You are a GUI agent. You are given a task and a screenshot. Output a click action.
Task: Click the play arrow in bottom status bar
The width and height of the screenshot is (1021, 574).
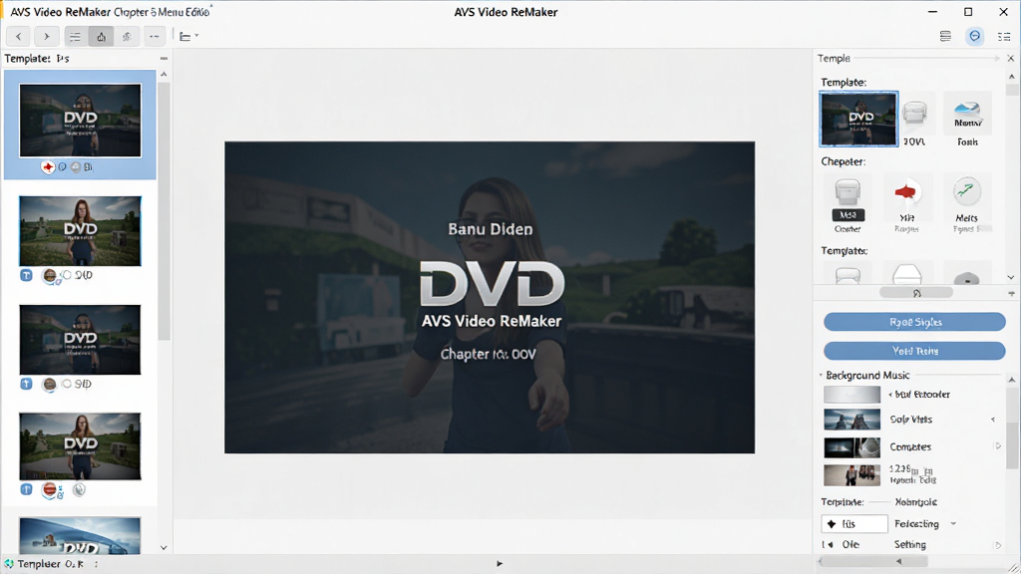(x=500, y=564)
